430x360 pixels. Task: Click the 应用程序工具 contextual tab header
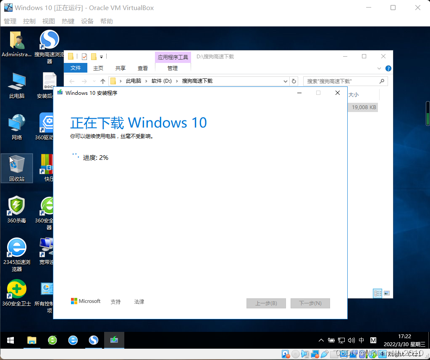tap(173, 57)
